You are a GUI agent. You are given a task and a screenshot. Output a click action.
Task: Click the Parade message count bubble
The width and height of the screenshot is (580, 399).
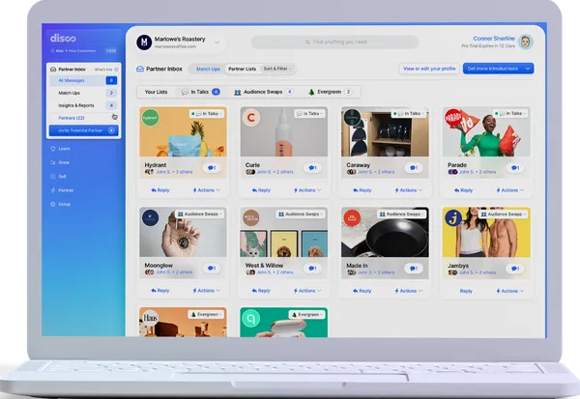pos(515,168)
